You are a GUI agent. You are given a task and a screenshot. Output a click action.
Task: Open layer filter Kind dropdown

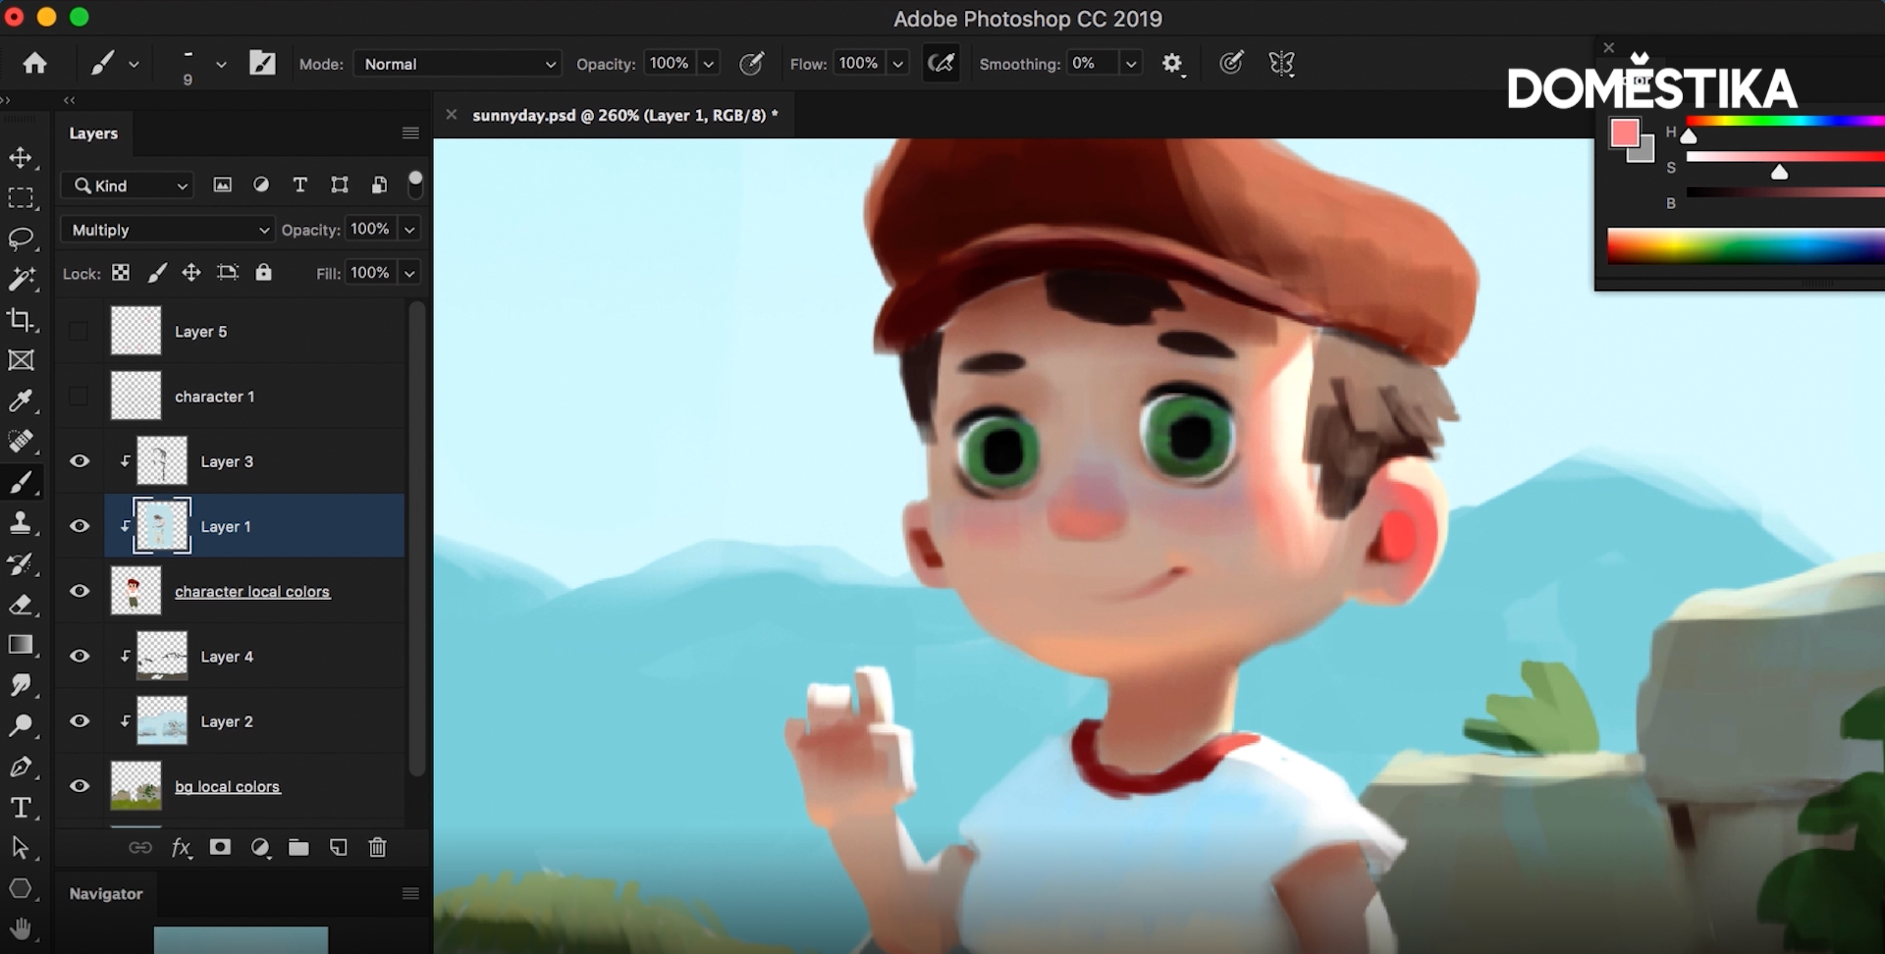(128, 186)
